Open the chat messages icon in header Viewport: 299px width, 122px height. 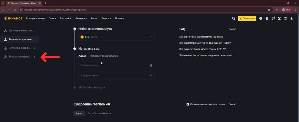pyautogui.click(x=273, y=18)
